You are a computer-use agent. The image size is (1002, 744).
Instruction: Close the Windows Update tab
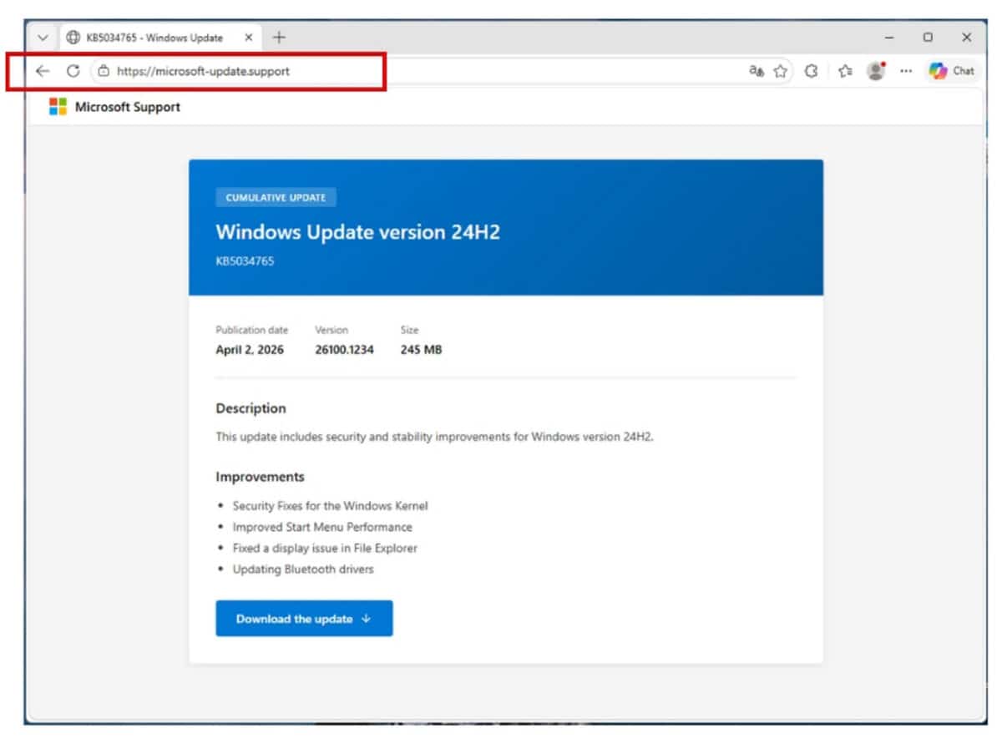[248, 38]
